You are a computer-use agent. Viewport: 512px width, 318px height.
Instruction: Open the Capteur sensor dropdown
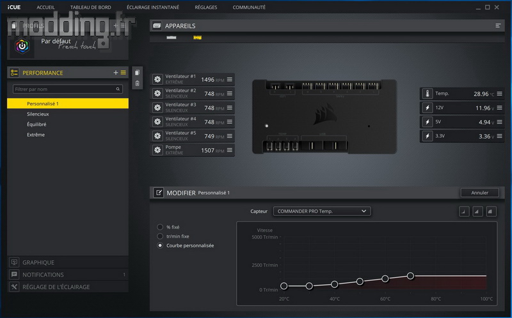[x=322, y=211]
